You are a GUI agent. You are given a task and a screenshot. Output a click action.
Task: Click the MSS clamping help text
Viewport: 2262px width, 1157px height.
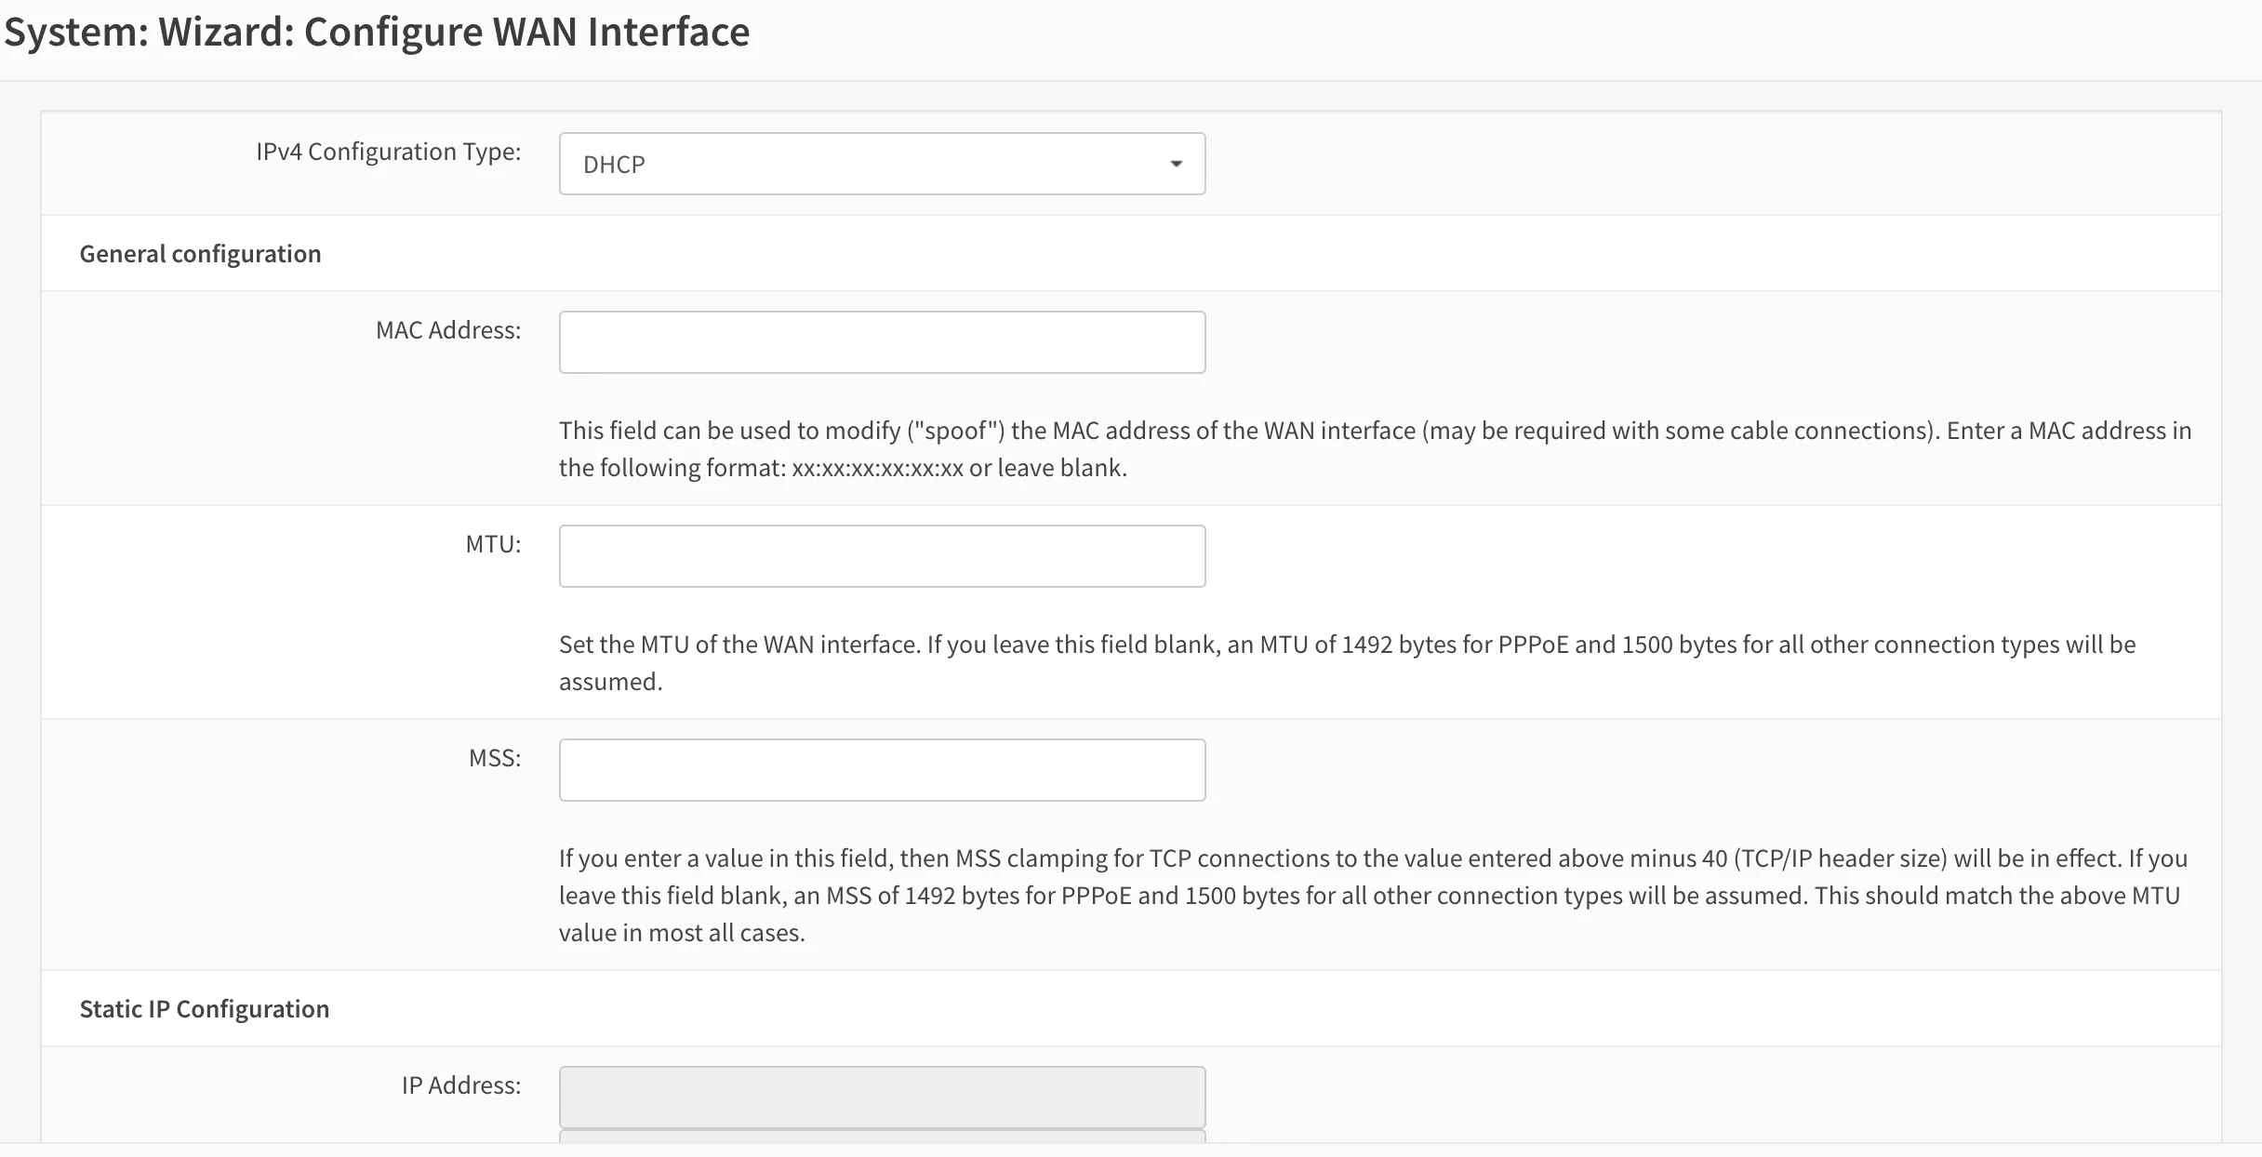[x=1373, y=896]
